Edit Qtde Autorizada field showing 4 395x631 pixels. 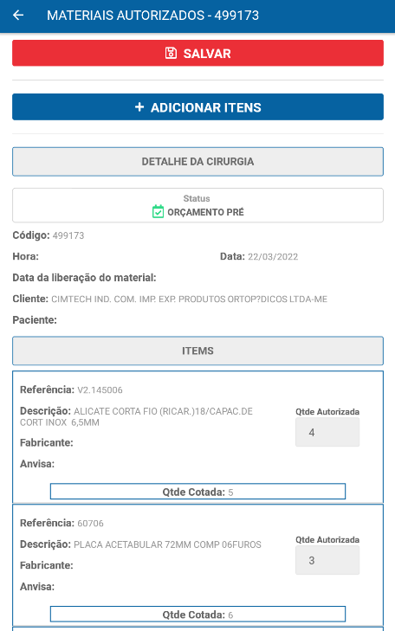click(327, 432)
